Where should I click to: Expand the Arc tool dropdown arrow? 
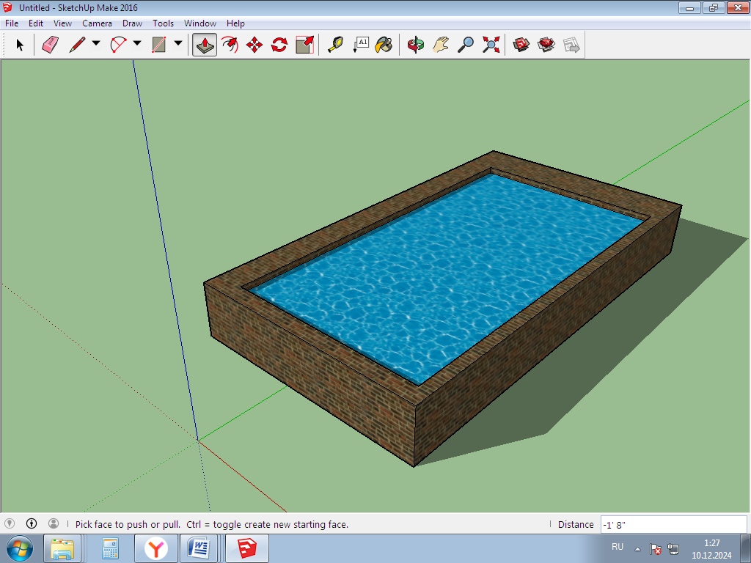(x=137, y=44)
